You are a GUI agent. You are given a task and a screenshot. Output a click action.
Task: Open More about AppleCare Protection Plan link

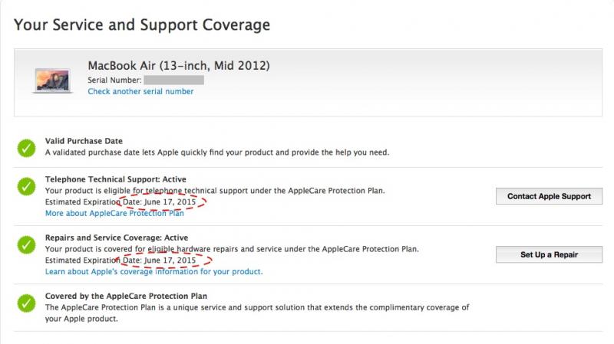[114, 213]
